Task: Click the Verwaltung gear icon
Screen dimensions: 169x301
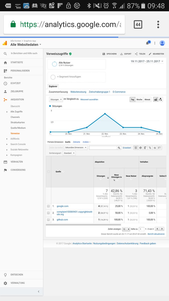Action: (x=5, y=283)
